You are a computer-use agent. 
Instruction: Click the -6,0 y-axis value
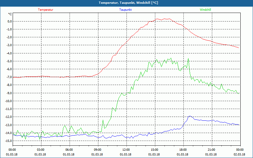9,69
